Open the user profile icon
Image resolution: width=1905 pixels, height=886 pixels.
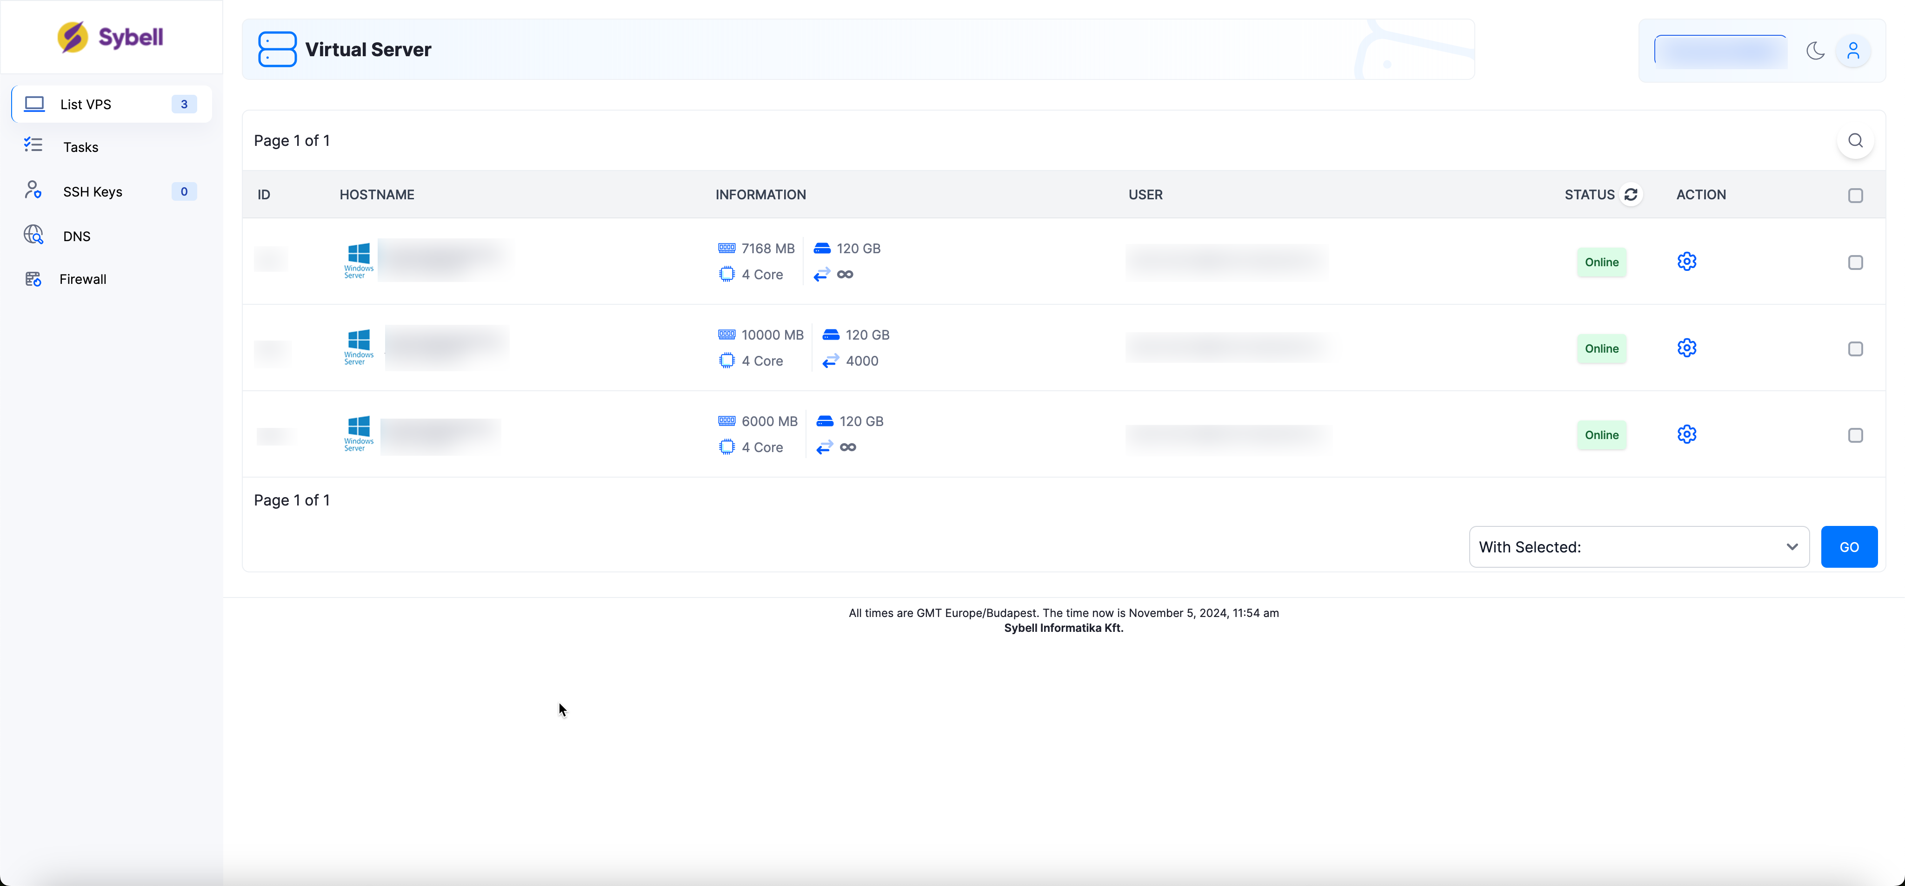coord(1852,51)
